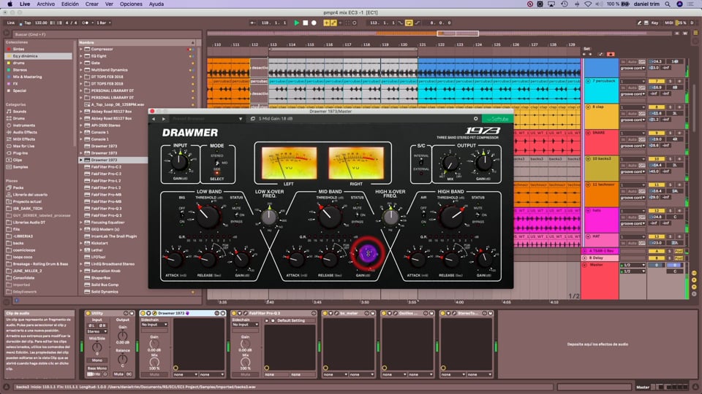Click the DC button in Utility device
702x394 pixels.
[129, 374]
